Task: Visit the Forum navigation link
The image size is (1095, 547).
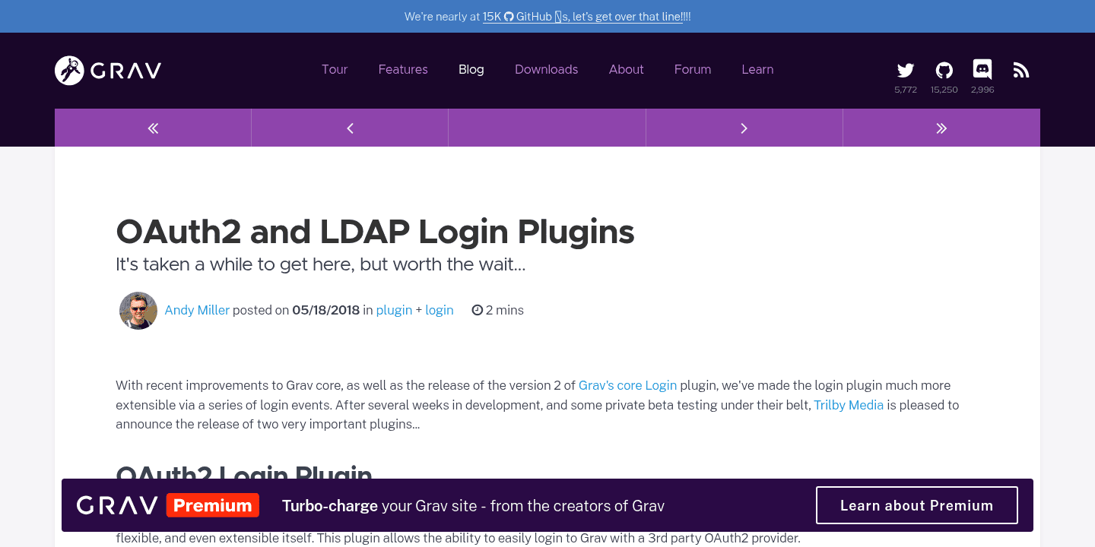Action: [x=692, y=69]
